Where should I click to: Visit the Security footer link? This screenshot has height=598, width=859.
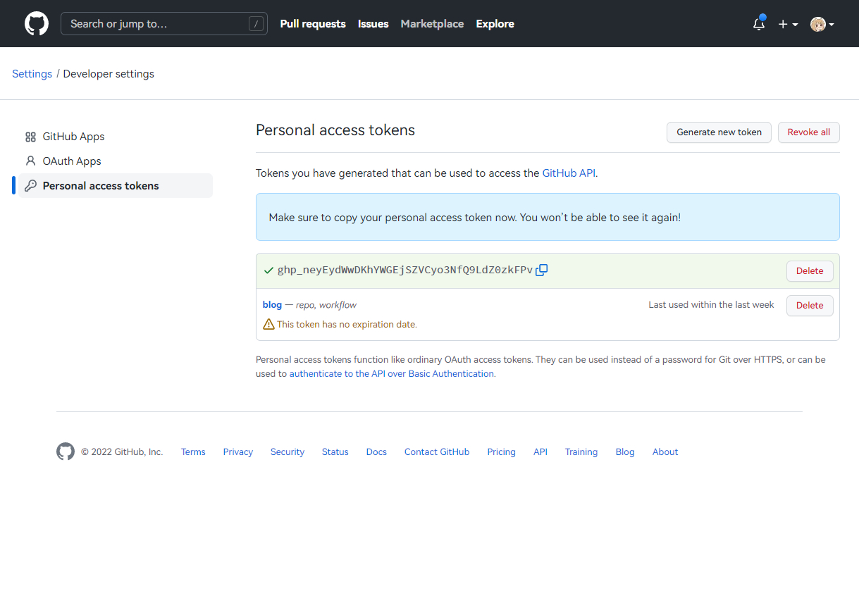(x=288, y=452)
